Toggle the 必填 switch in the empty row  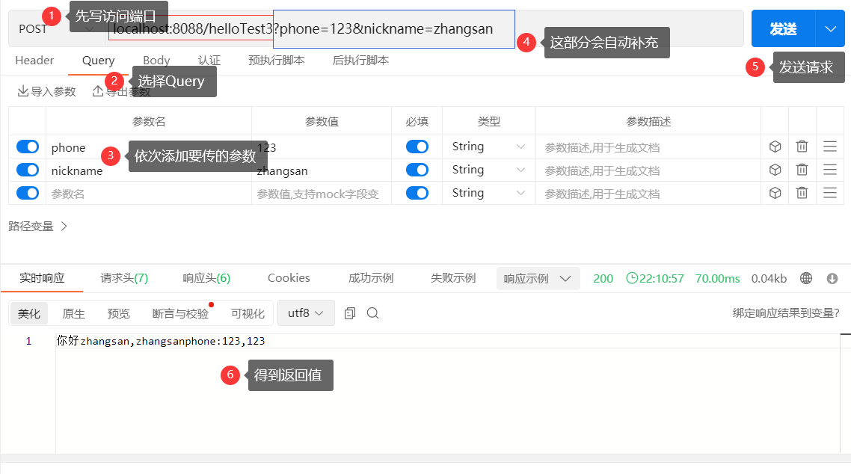coord(417,193)
